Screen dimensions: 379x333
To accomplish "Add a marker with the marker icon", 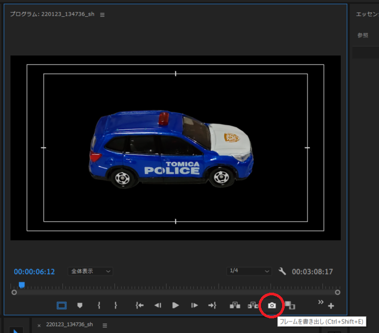I will [x=80, y=305].
